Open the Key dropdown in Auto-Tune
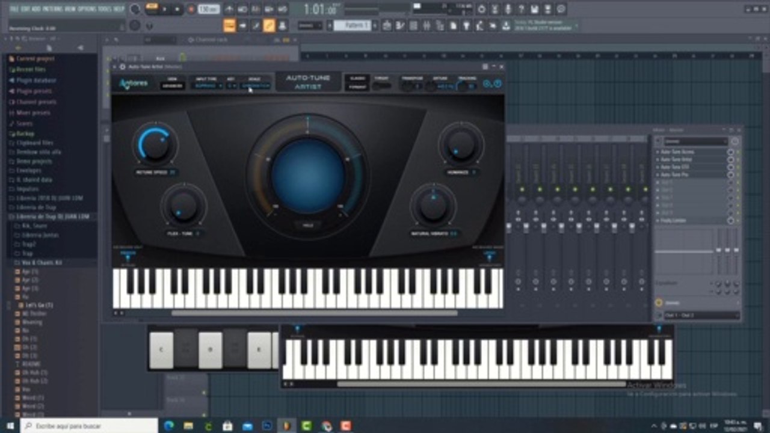This screenshot has height=433, width=770. coord(232,86)
